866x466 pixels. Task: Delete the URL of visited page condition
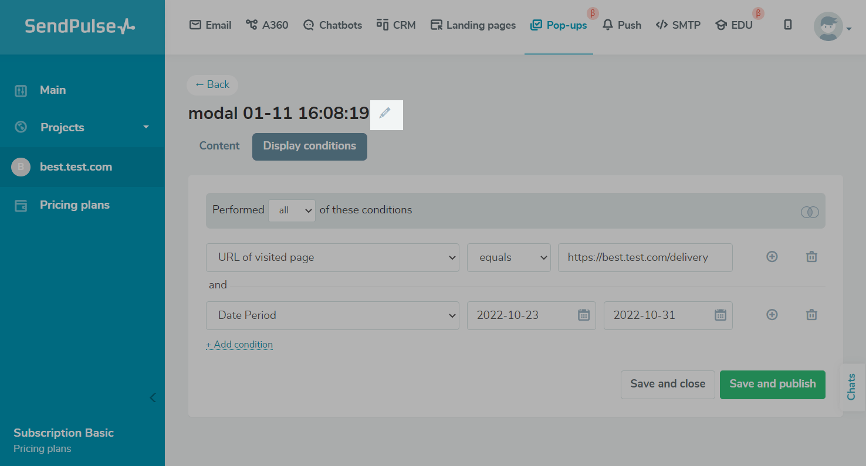pyautogui.click(x=811, y=257)
